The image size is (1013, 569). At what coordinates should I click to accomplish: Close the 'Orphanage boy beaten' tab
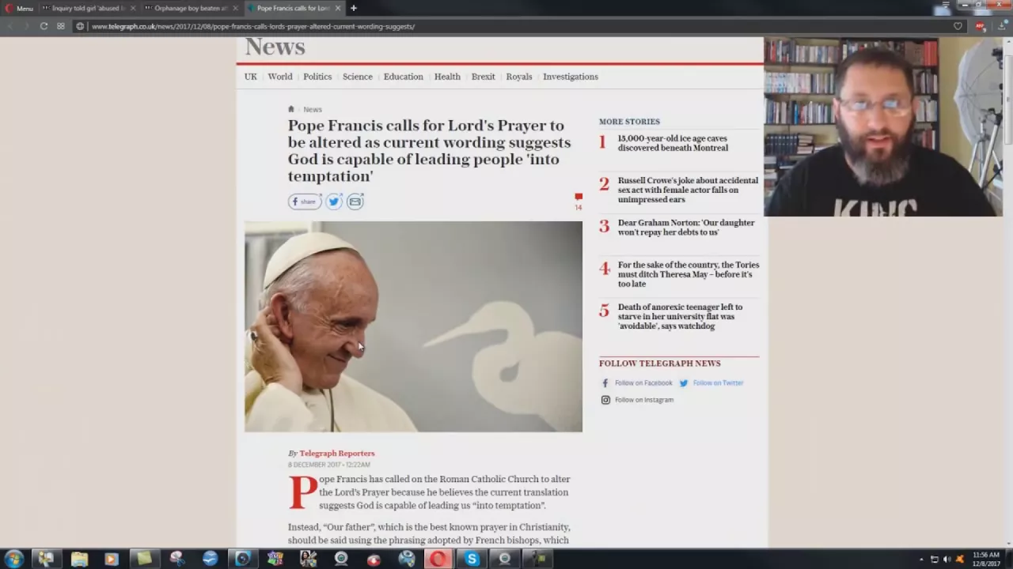(235, 8)
